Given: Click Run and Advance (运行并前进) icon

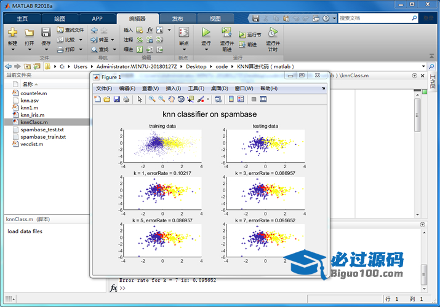Looking at the screenshot, I should [x=226, y=33].
